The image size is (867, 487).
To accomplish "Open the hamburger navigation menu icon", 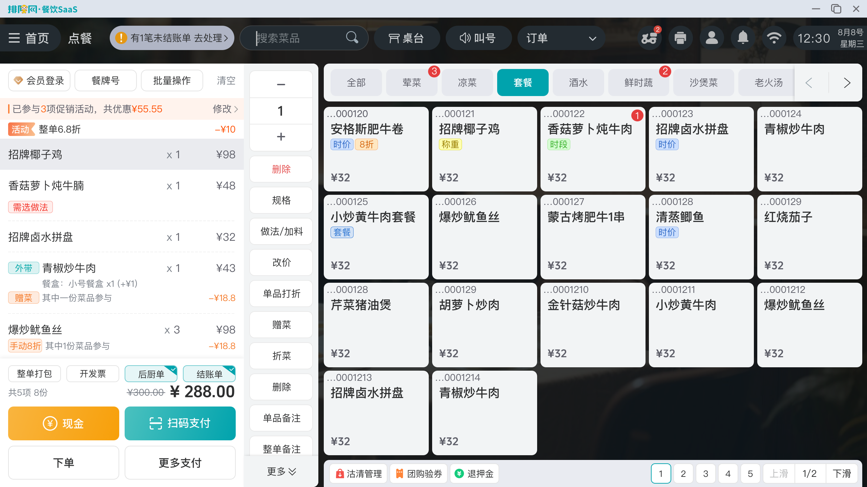I will [14, 38].
